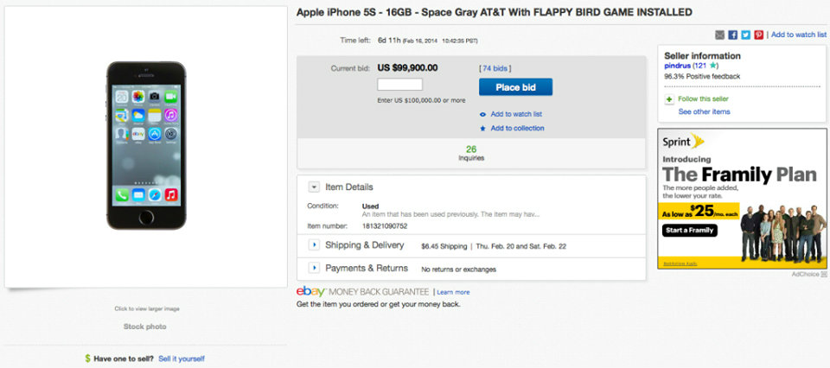Open Learn more about Money Back Guarantee
Image resolution: width=830 pixels, height=368 pixels.
point(453,292)
